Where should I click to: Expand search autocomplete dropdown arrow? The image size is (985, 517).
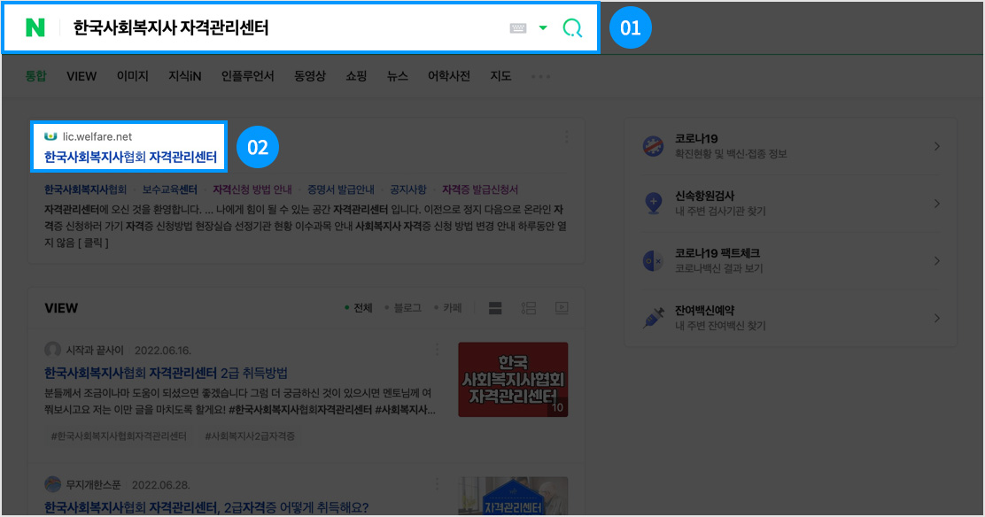(x=543, y=28)
